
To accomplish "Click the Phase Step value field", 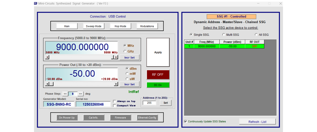I will pyautogui.click(x=73, y=94).
